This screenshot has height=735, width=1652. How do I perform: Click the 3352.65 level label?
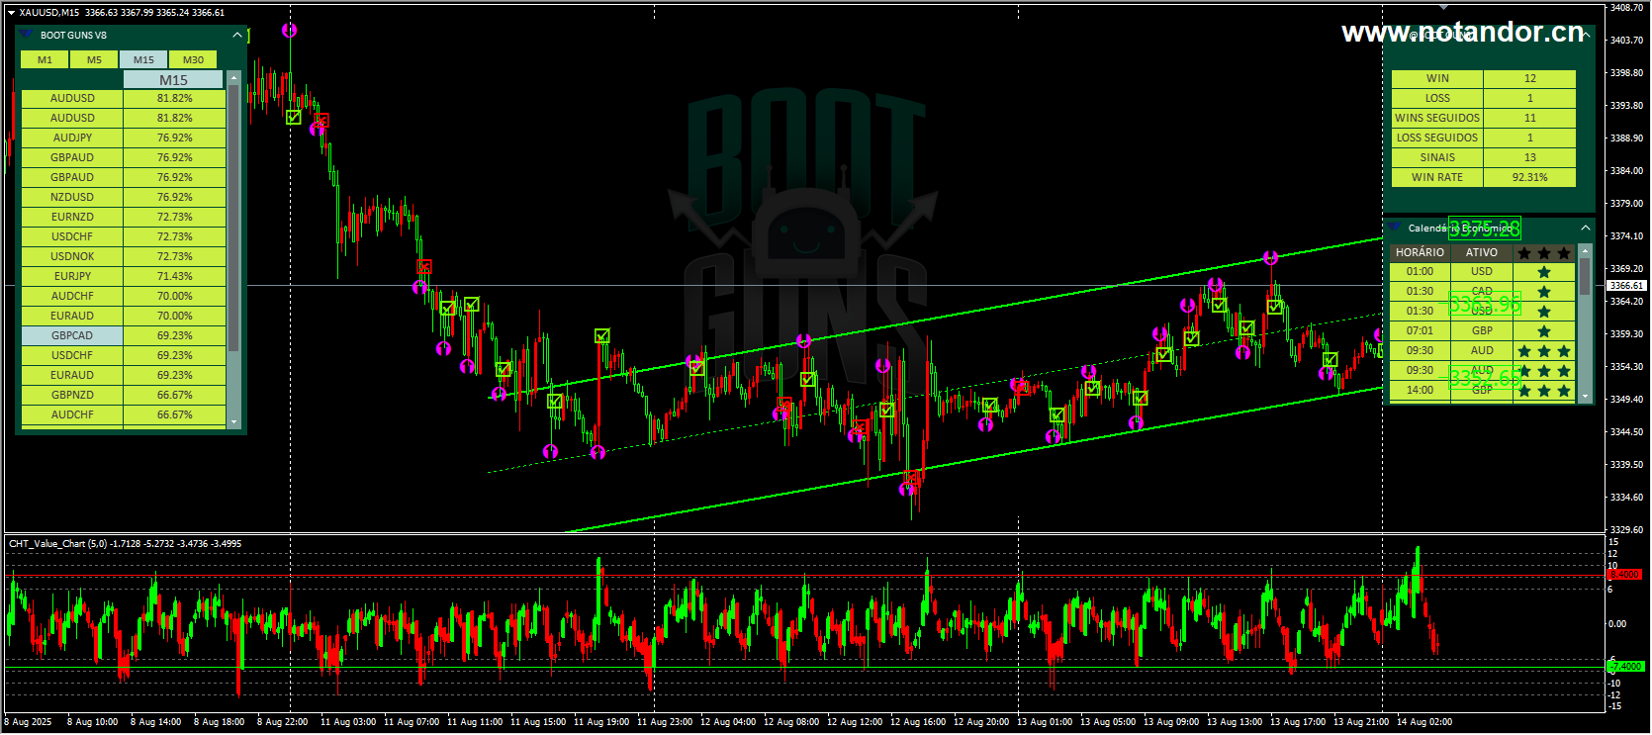(1484, 378)
